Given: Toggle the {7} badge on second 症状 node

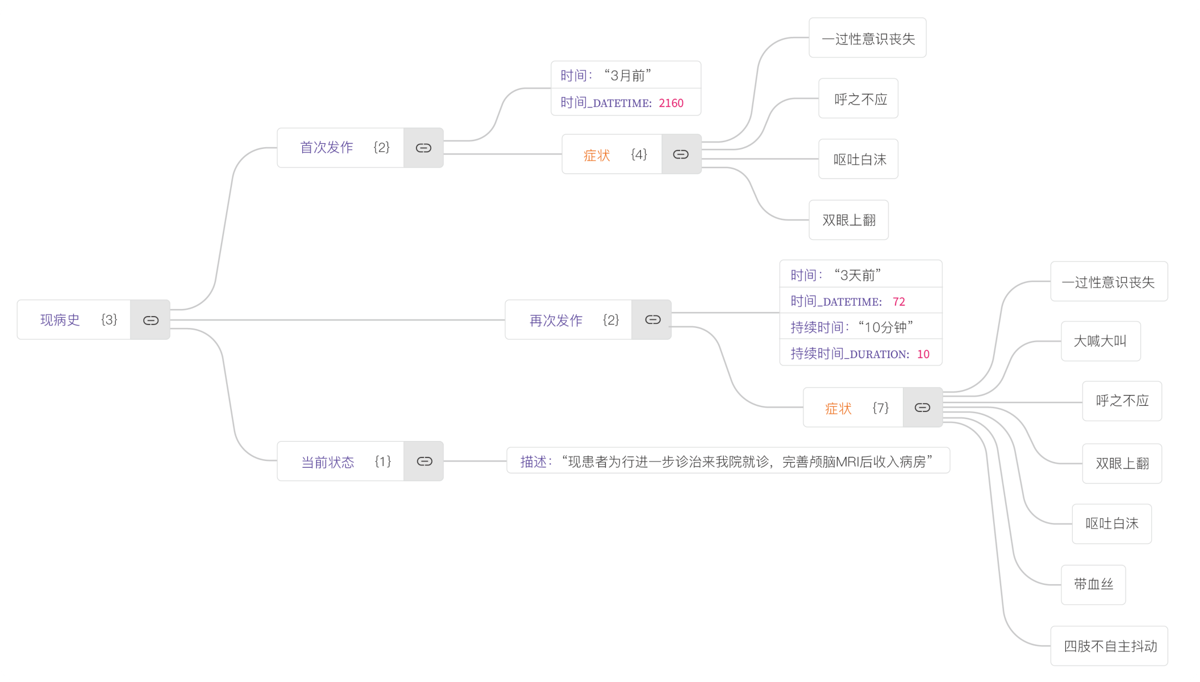Looking at the screenshot, I should point(880,407).
